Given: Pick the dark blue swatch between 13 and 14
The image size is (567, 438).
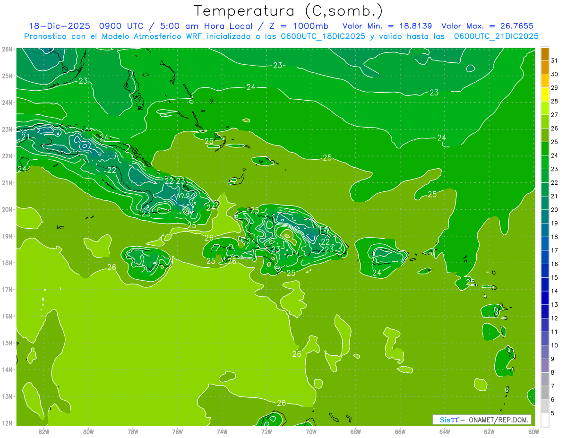Looking at the screenshot, I should (545, 298).
